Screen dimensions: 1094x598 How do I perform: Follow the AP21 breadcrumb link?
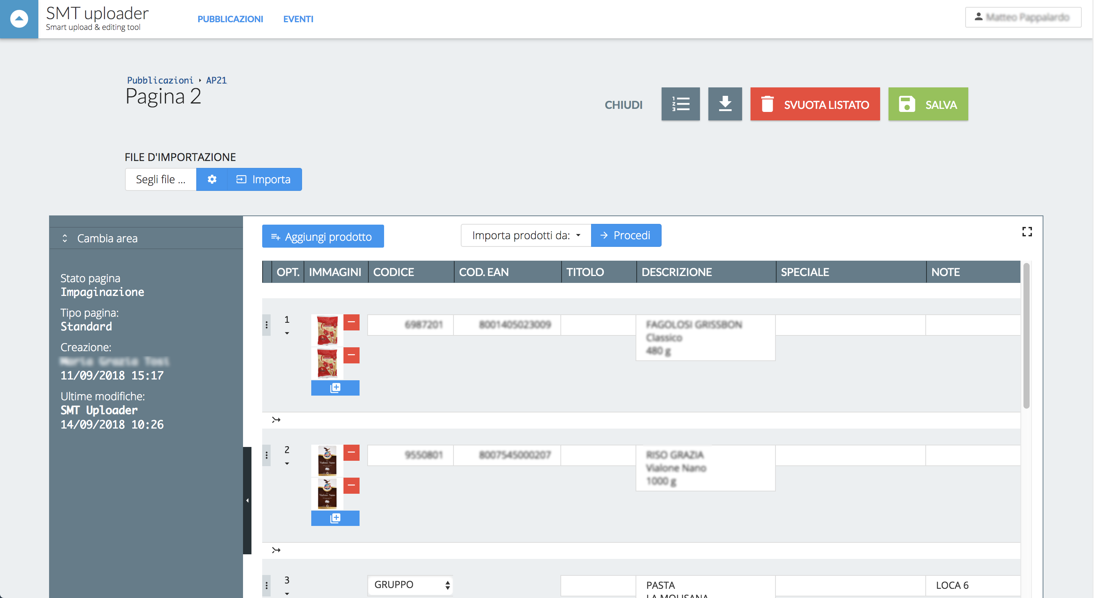pyautogui.click(x=216, y=80)
